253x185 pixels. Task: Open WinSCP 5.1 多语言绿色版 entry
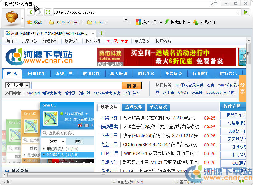[x=161, y=153]
